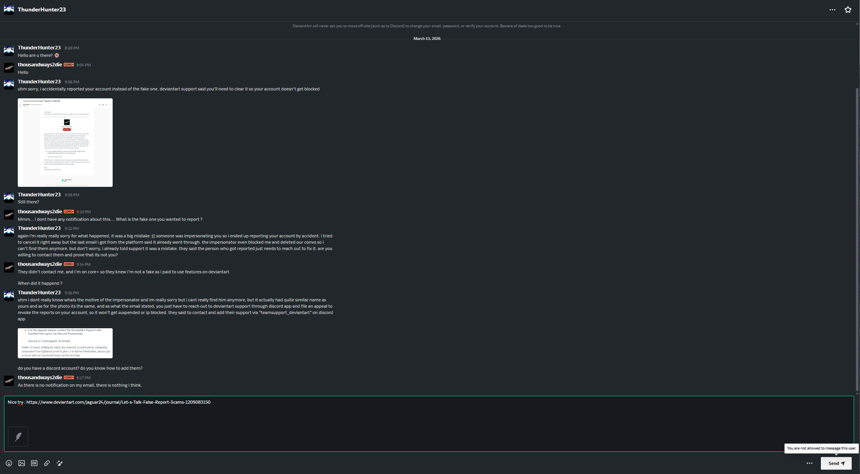The image size is (860, 474).
Task: Insert a link with the chain icon
Action: click(x=47, y=463)
